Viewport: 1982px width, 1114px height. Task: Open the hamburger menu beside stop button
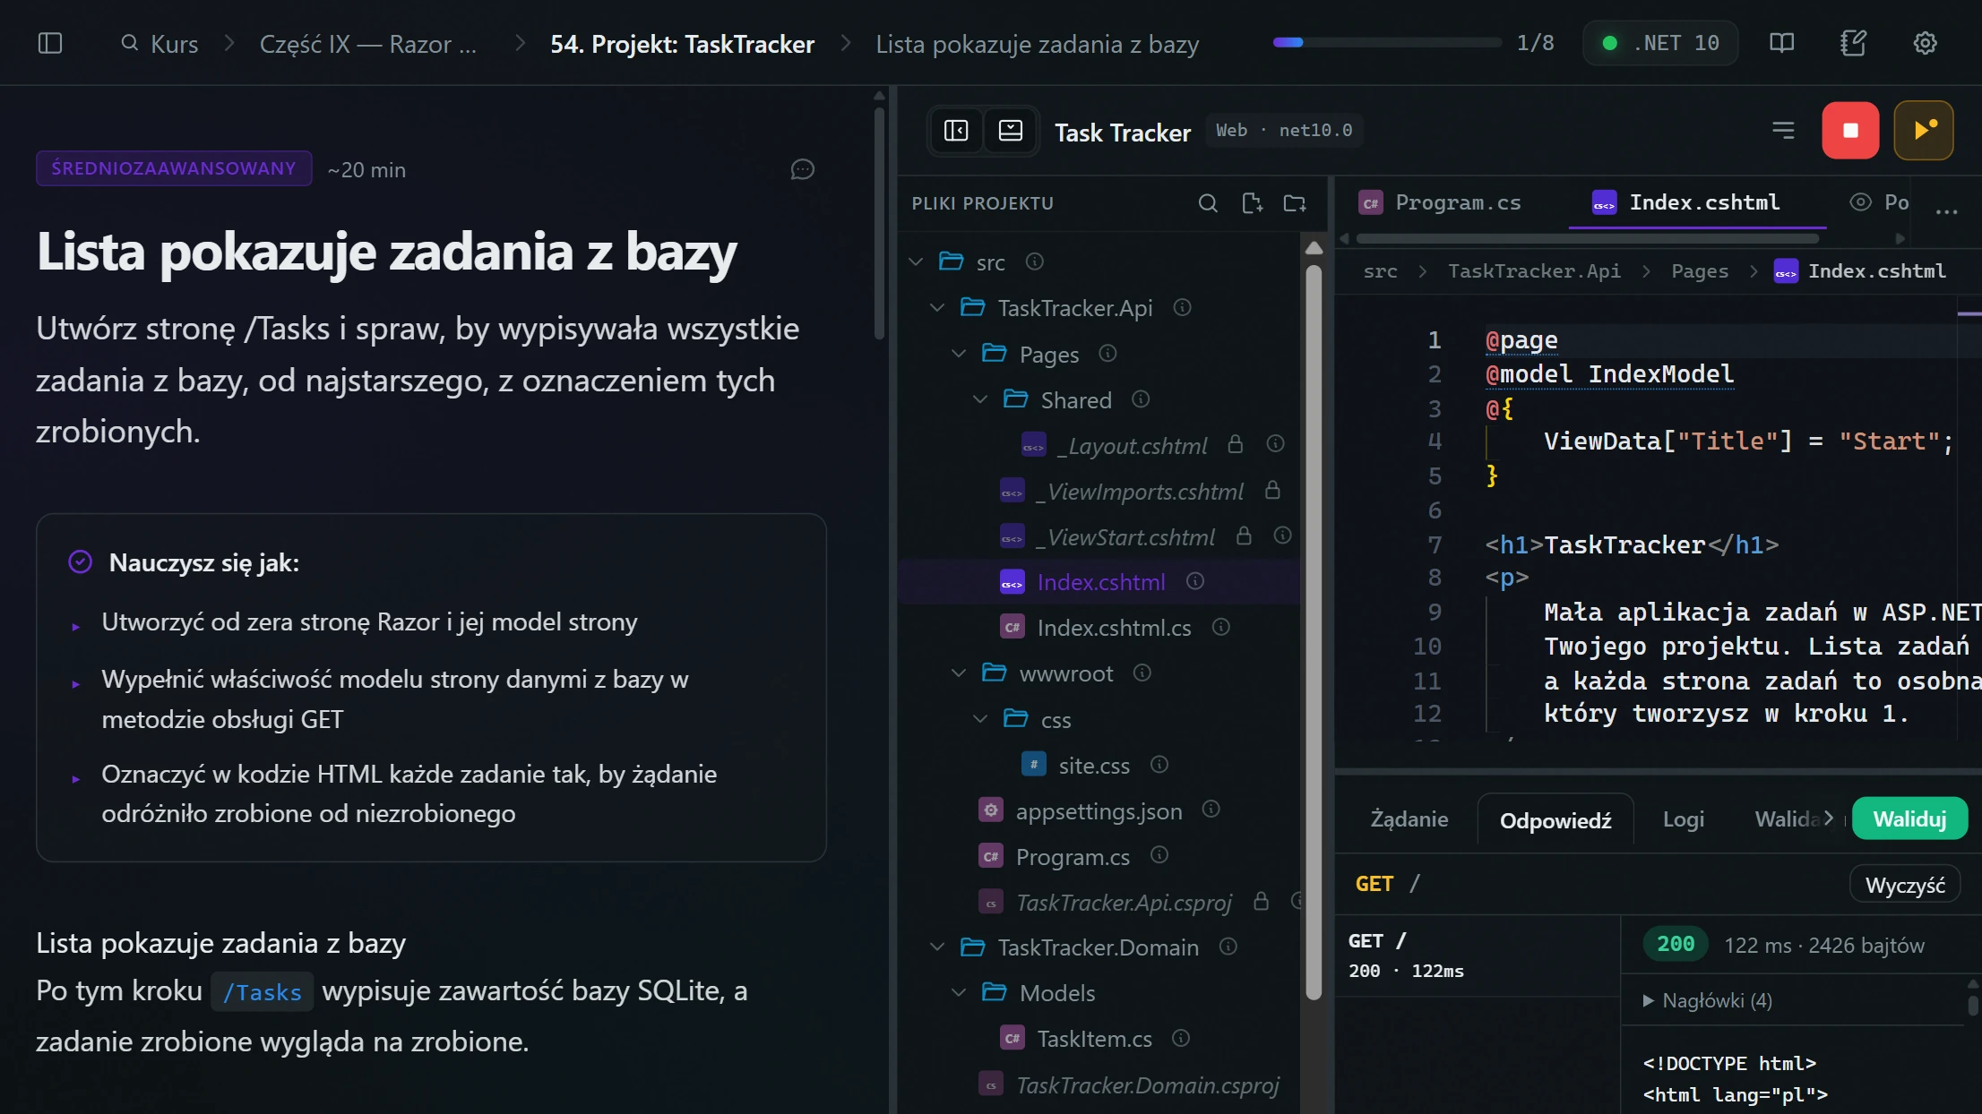coord(1783,131)
